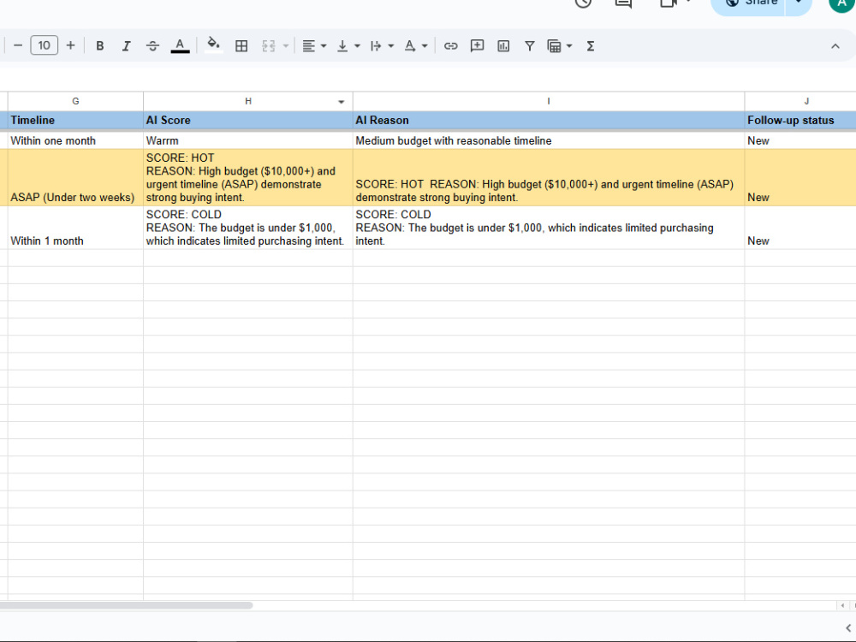Select the Timeline header cell
Viewport: 856px width, 642px height.
pyautogui.click(x=75, y=120)
